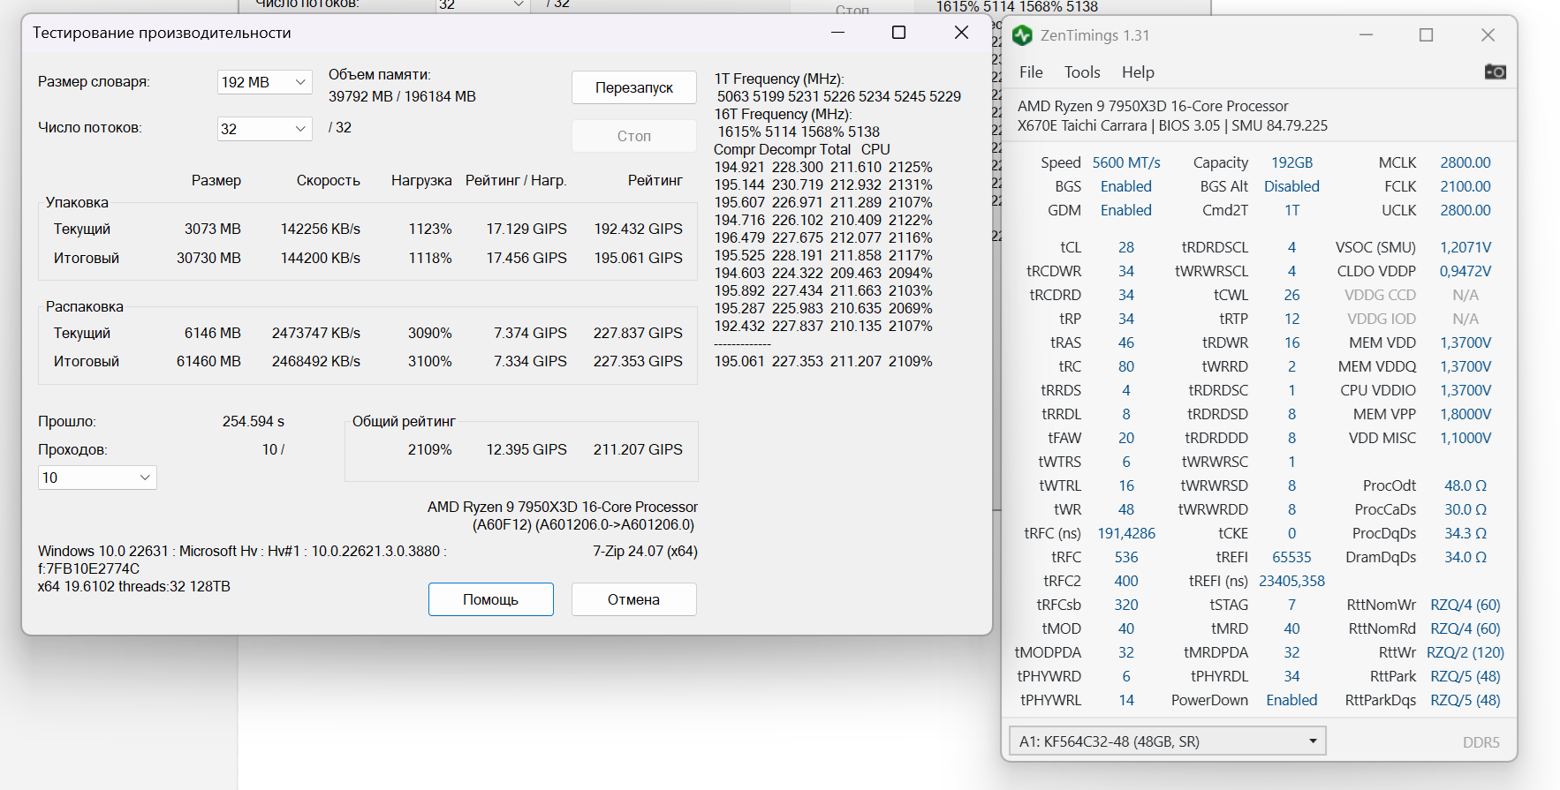Click the CLDO VDDP value 0,9472V

pyautogui.click(x=1465, y=271)
